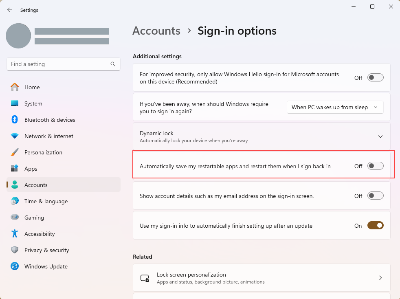
Task: Close the Settings window
Action: pos(391,7)
